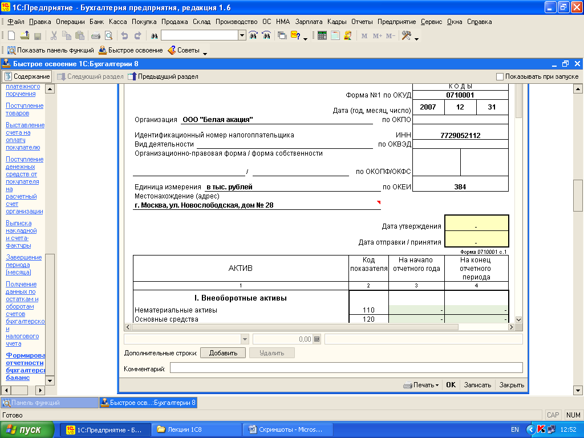Open dropdown arrow after Советы
Screen dimensions: 584x438
pyautogui.click(x=205, y=54)
